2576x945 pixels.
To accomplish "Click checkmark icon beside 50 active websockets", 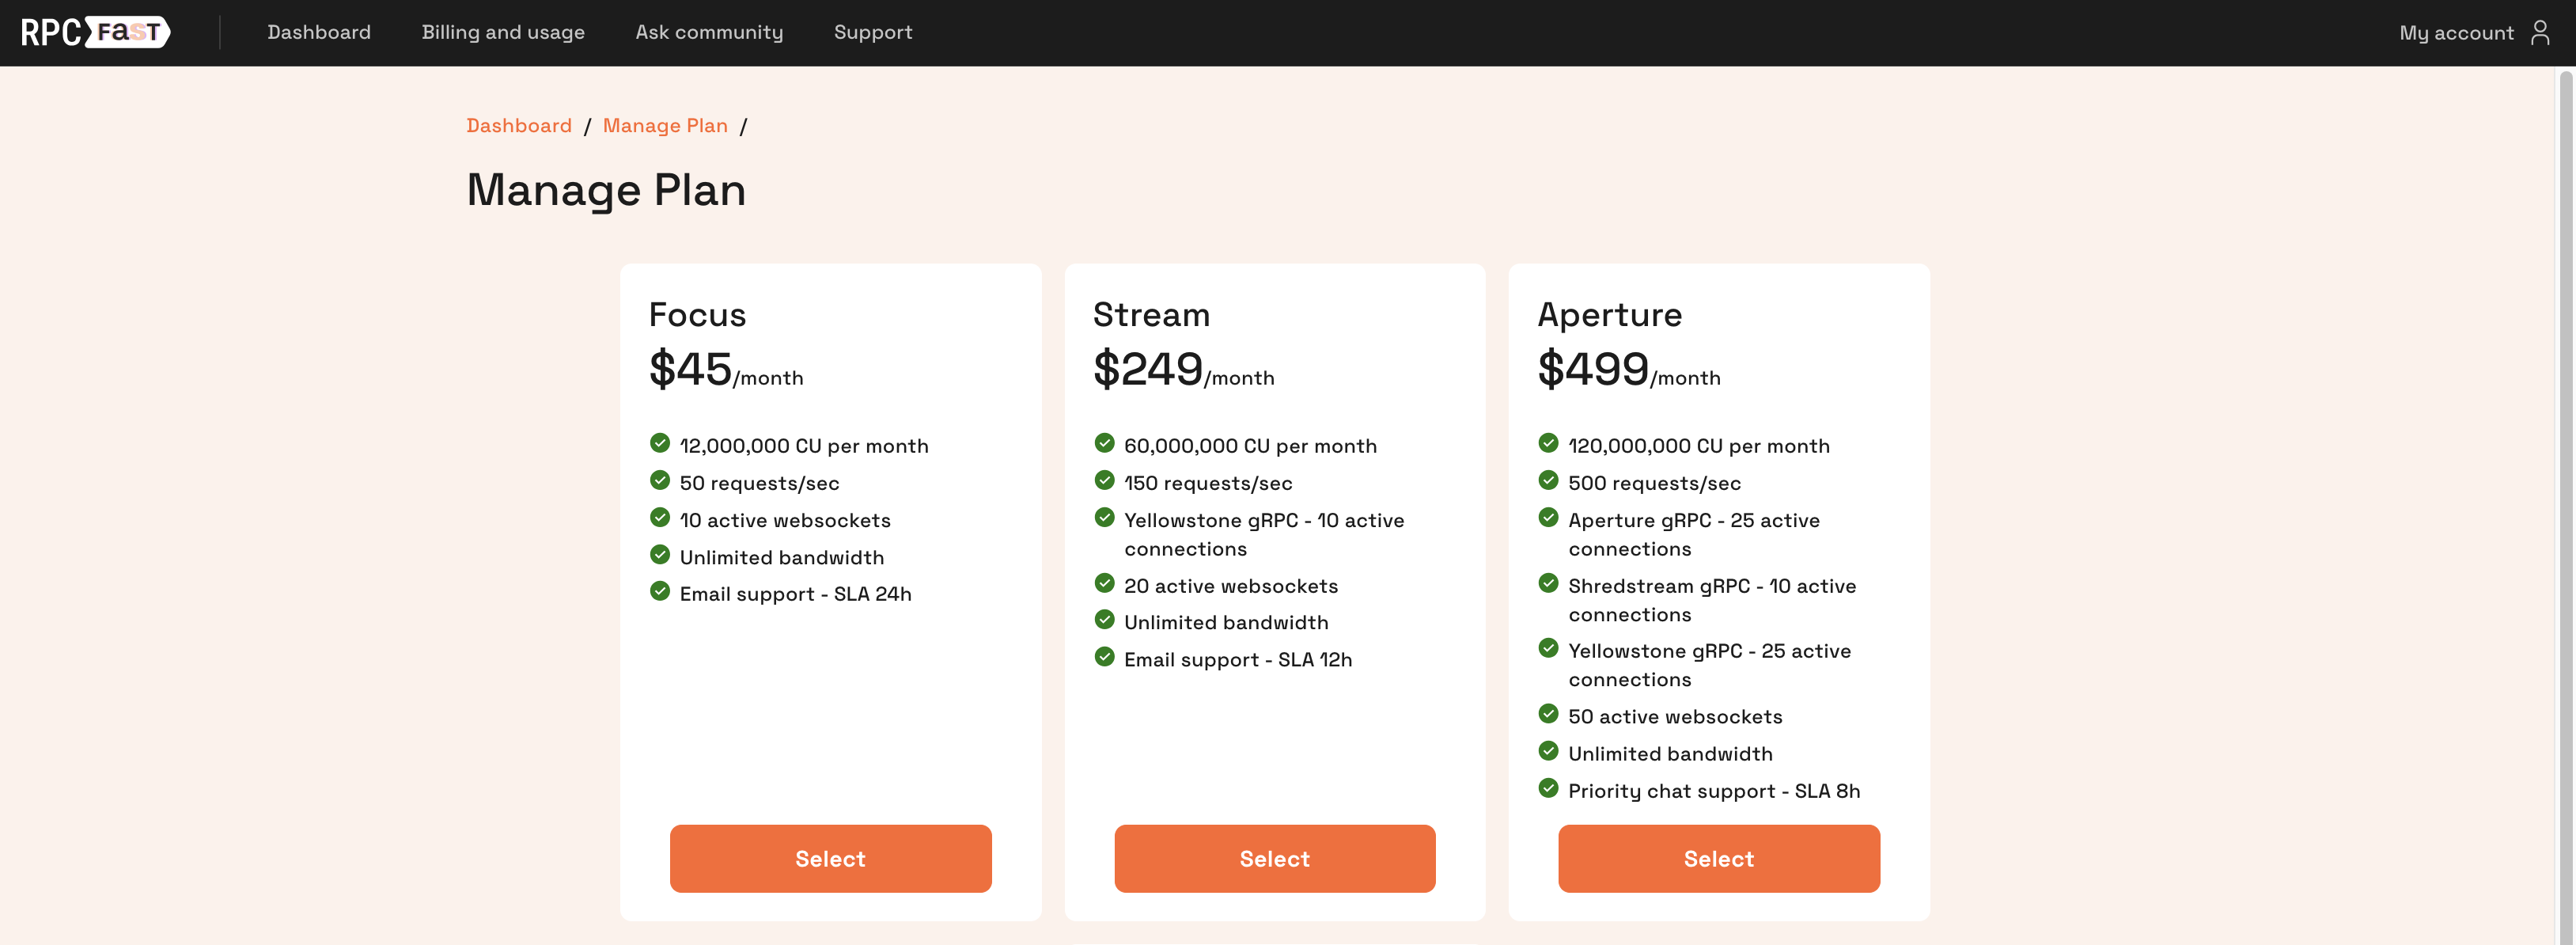I will tap(1548, 714).
